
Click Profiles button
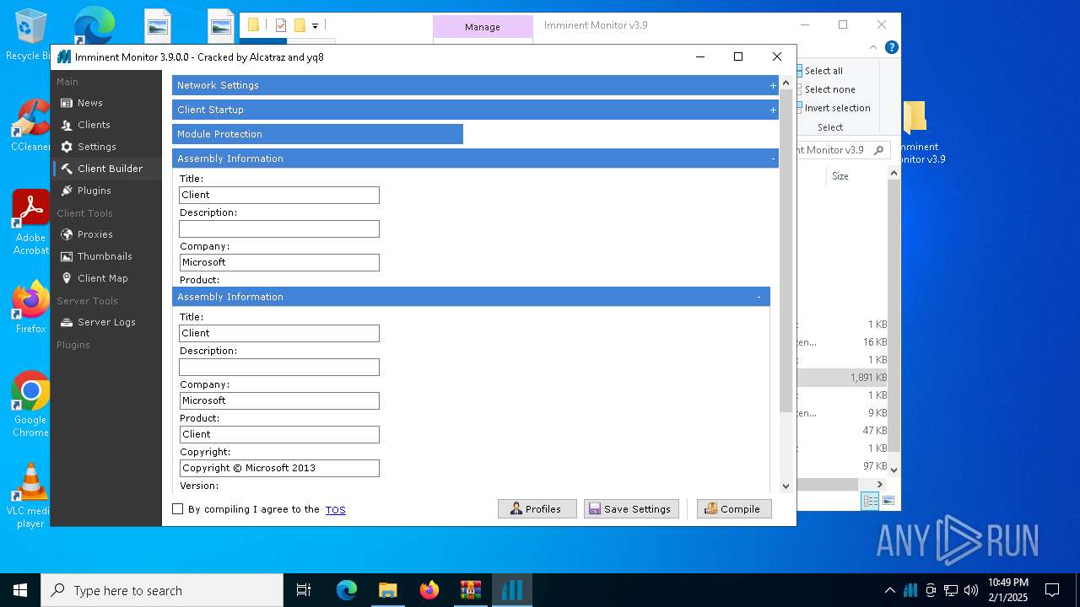point(537,509)
